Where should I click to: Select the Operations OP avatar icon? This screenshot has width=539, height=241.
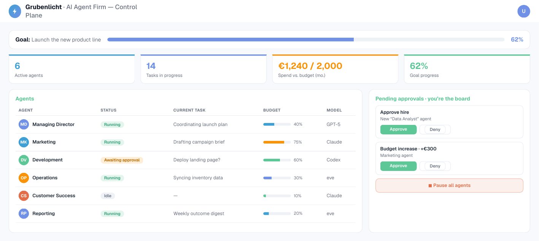click(24, 178)
